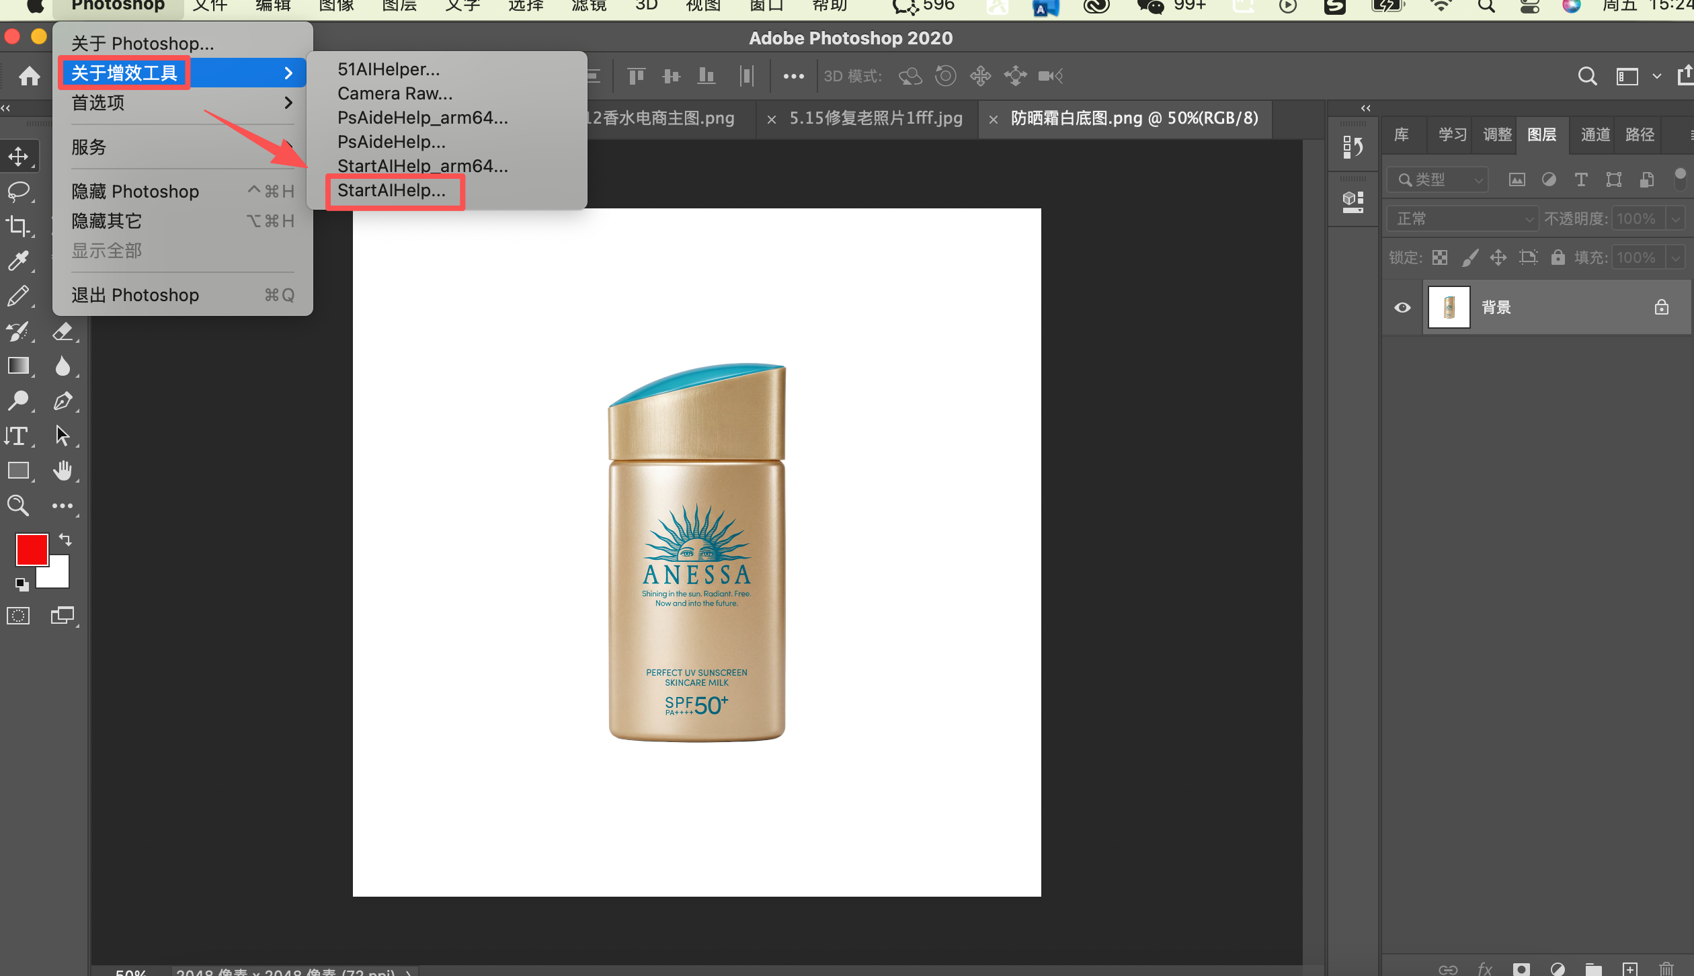The image size is (1694, 976).
Task: Switch to the 通道 panel tab
Action: [1595, 134]
